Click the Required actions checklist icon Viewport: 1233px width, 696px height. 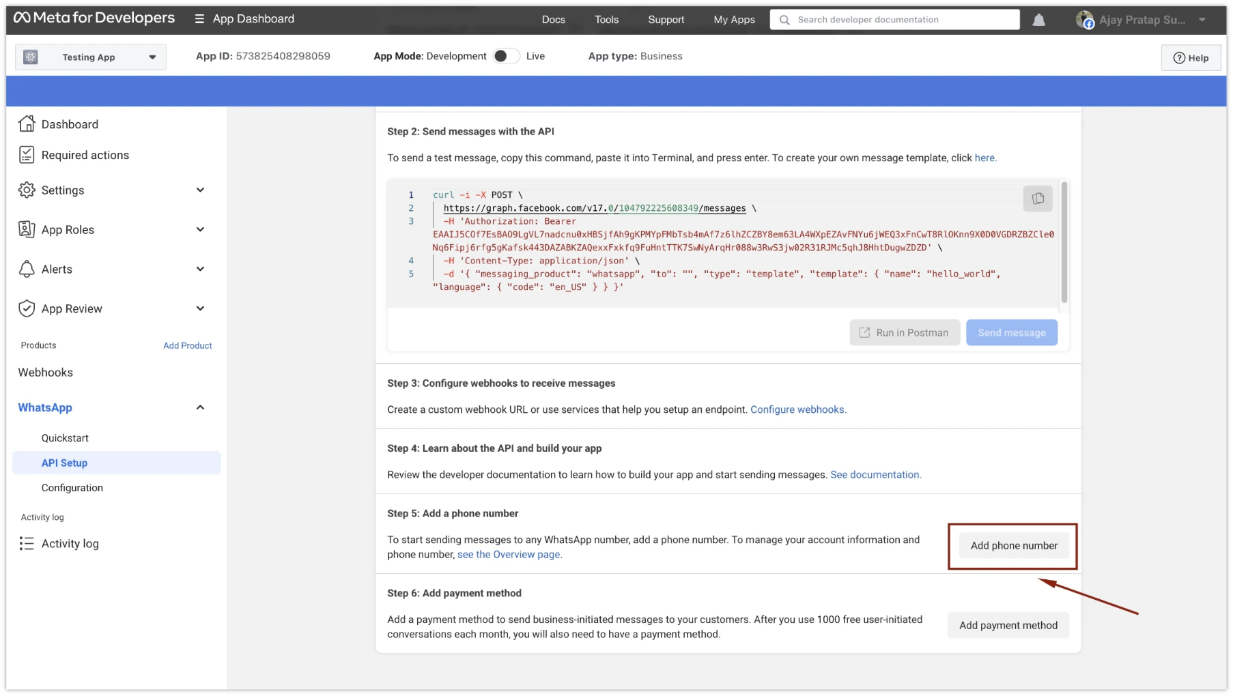pyautogui.click(x=27, y=155)
